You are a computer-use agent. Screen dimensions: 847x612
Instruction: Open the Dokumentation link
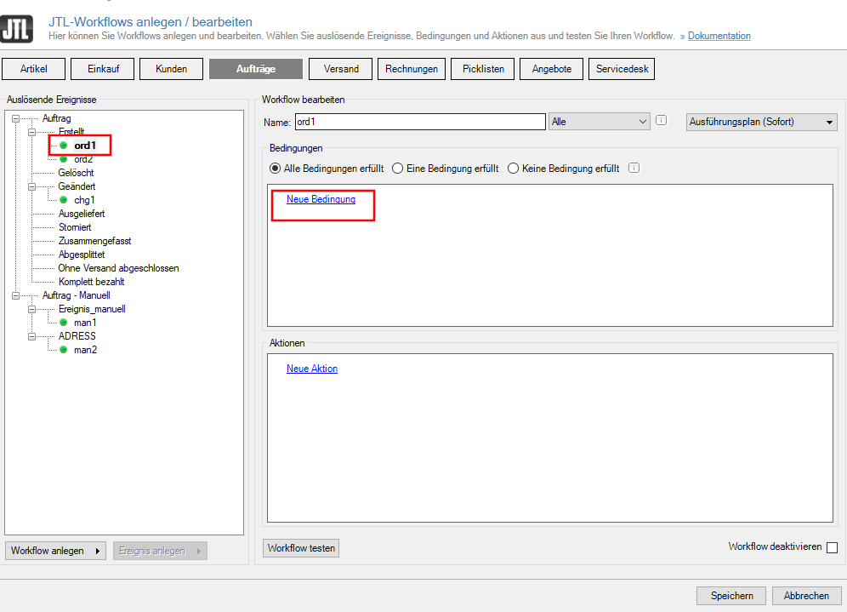[x=719, y=36]
